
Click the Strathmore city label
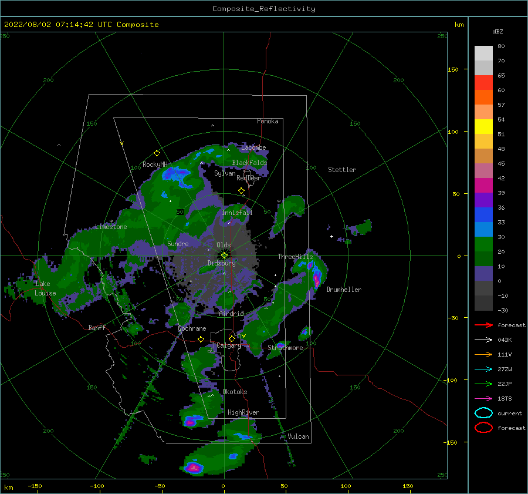(x=285, y=348)
